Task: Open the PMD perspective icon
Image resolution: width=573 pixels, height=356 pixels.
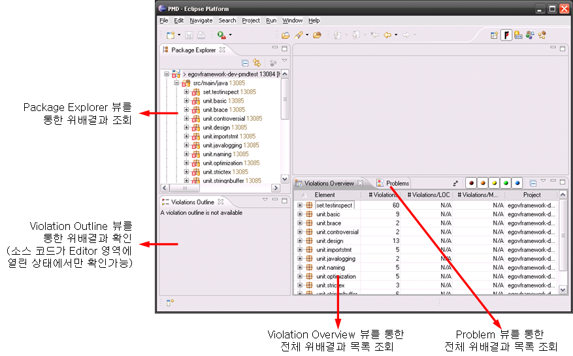Action: (506, 35)
